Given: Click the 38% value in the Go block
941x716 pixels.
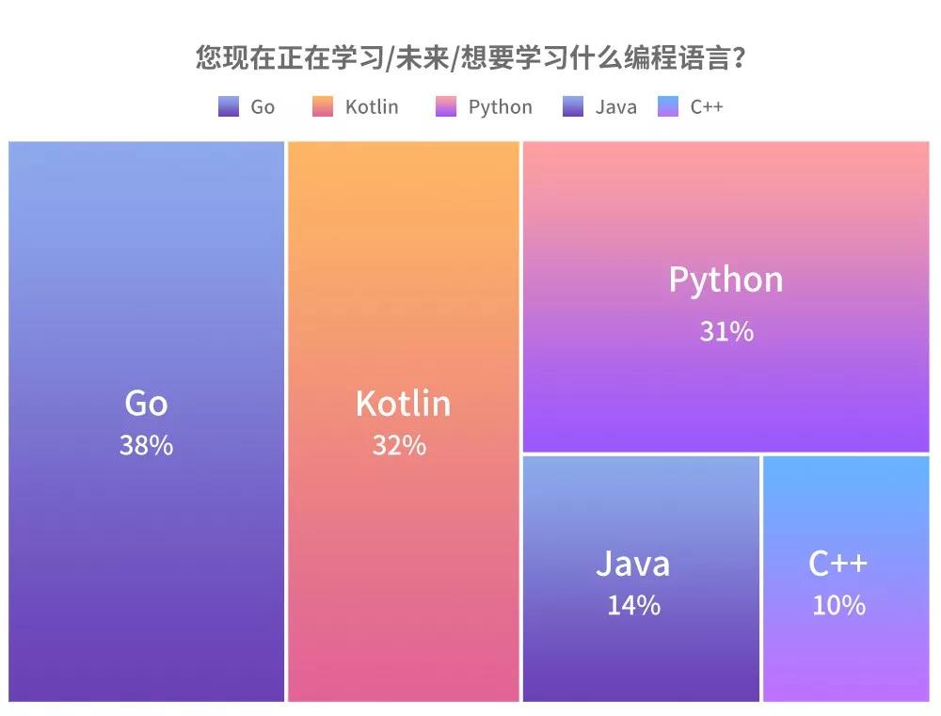Looking at the screenshot, I should 146,445.
